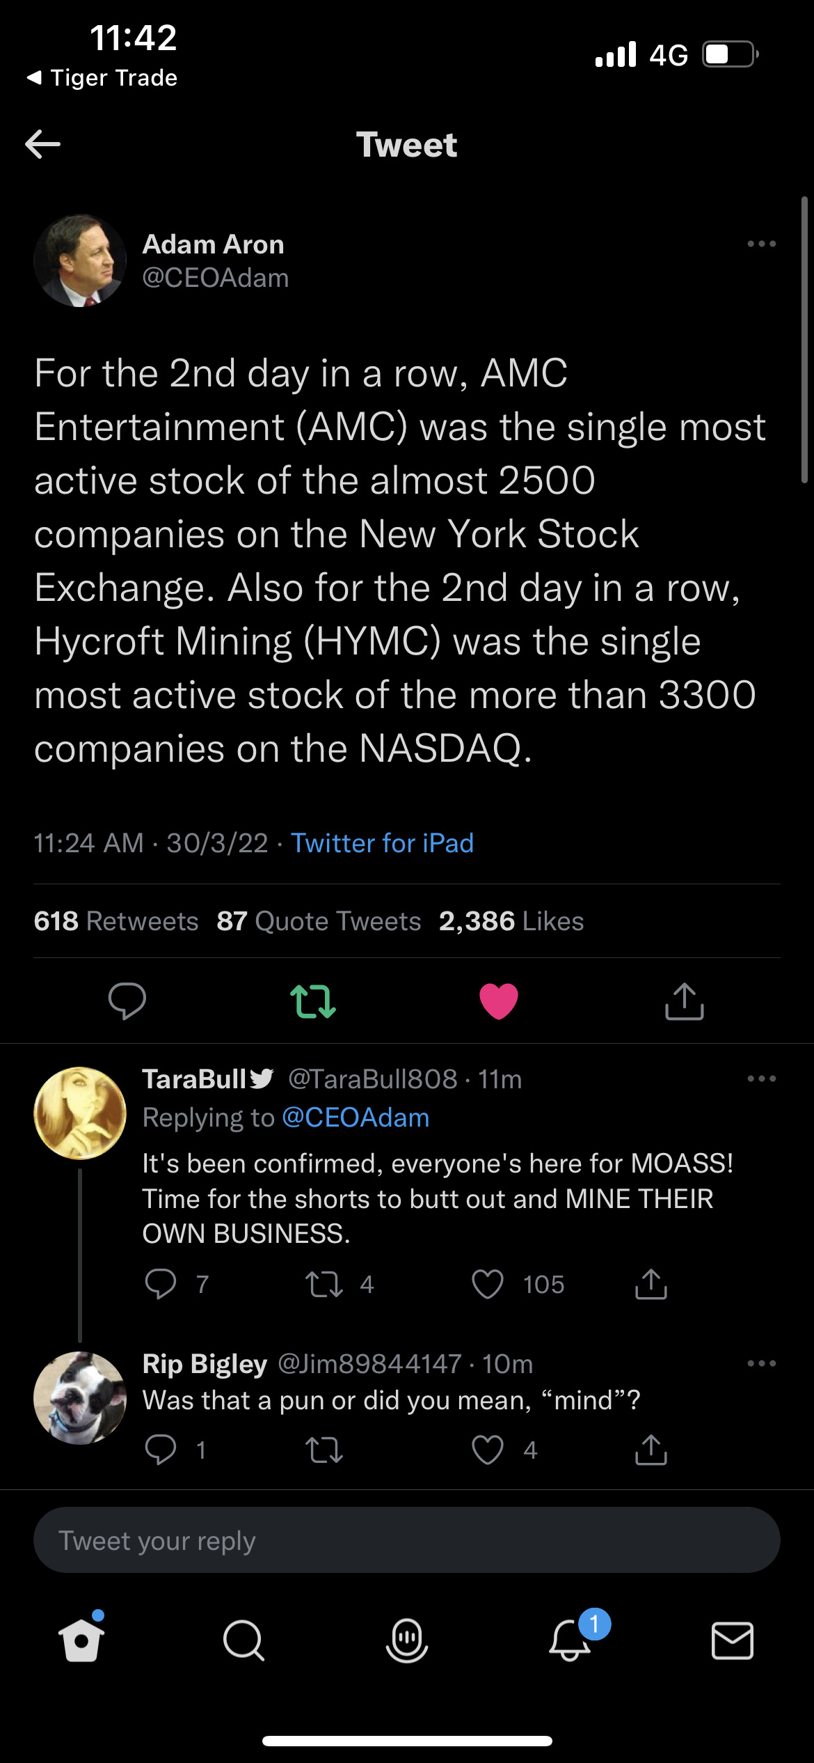The width and height of the screenshot is (814, 1763).
Task: Open Messages envelope tab
Action: coord(733,1640)
